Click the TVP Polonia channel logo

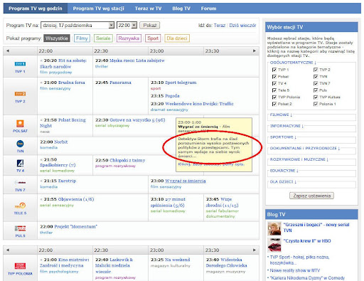[x=20, y=266]
